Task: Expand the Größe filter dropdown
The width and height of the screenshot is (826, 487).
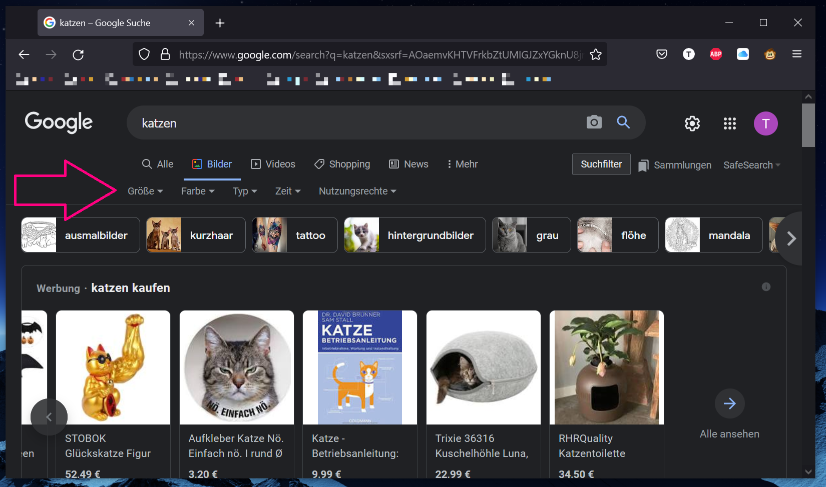Action: pyautogui.click(x=145, y=191)
